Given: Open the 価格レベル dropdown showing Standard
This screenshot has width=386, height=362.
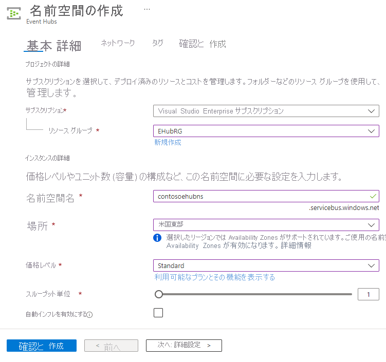Looking at the screenshot, I should 266,265.
